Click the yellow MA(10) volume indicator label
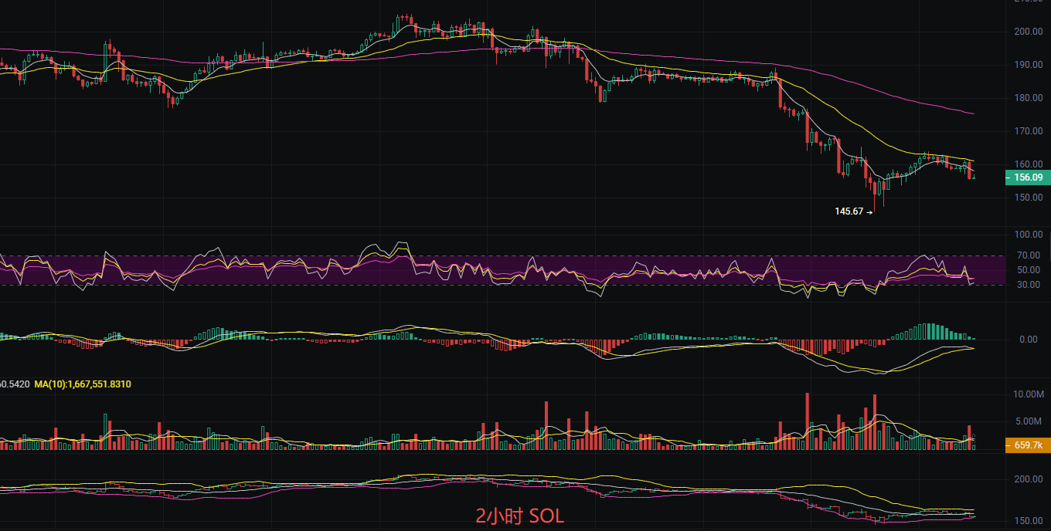 [83, 384]
